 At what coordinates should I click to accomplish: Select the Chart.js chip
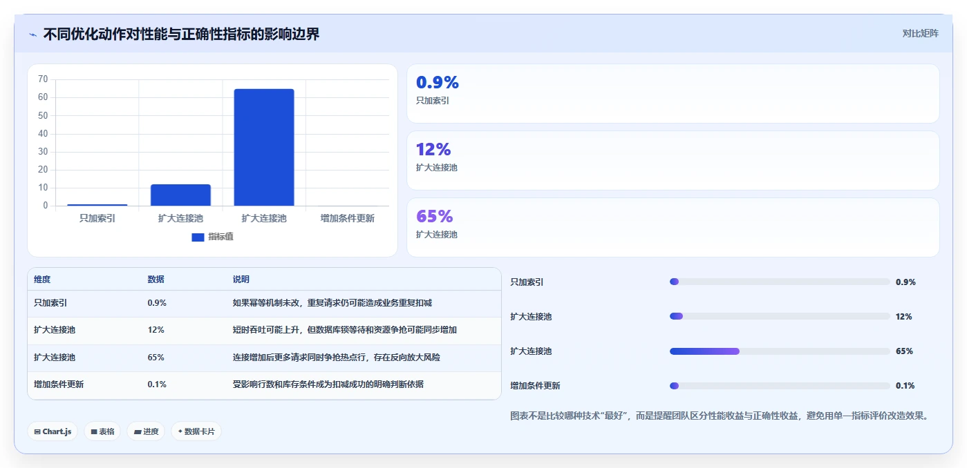coord(53,431)
